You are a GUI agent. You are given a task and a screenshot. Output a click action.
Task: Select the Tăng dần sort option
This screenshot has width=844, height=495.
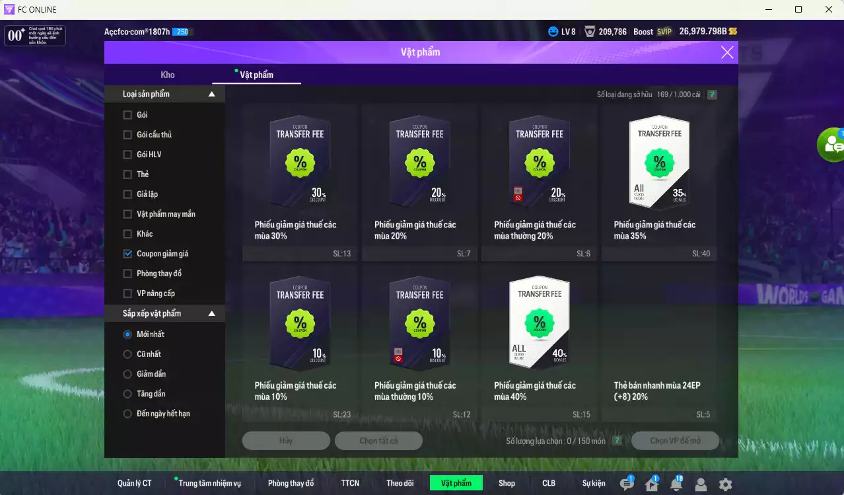(127, 394)
